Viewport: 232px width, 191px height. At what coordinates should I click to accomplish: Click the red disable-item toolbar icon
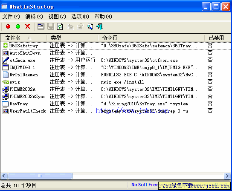point(8,26)
